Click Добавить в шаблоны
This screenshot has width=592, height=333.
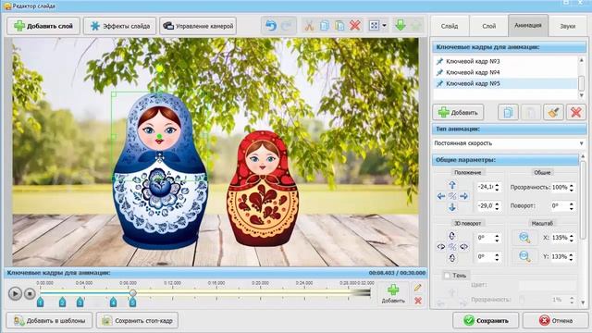click(49, 321)
